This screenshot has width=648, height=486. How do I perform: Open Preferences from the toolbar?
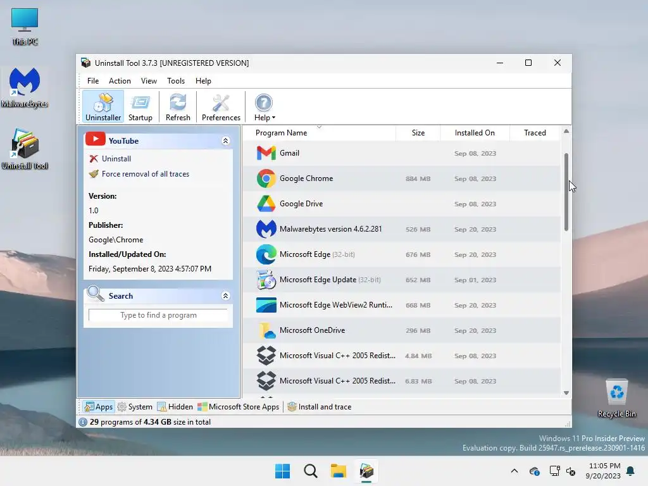(x=221, y=106)
